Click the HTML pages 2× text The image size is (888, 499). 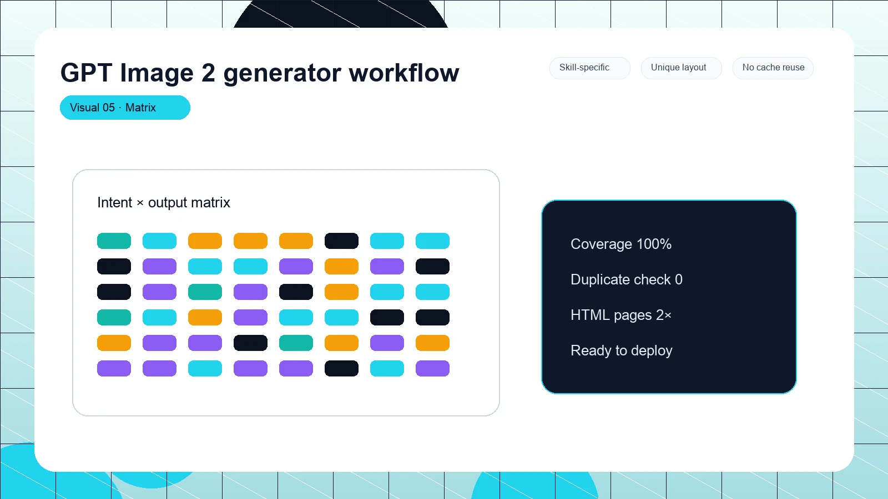pos(621,315)
